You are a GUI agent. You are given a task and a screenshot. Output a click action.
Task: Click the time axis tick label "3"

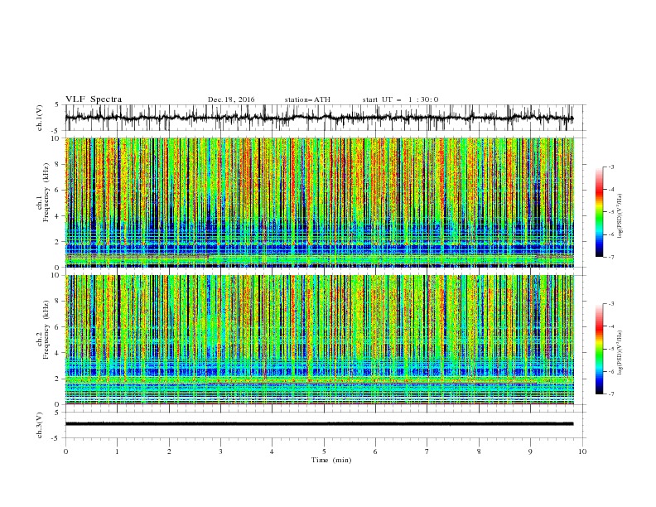pos(220,451)
